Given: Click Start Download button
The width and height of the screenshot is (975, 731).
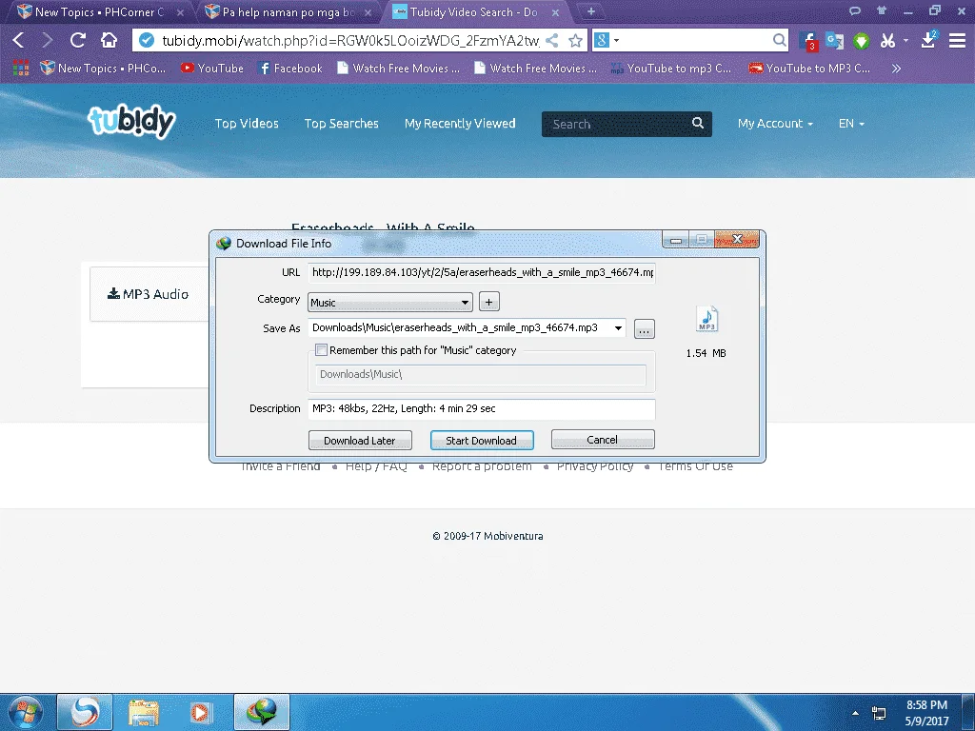Looking at the screenshot, I should (481, 440).
